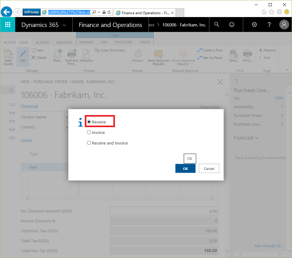Click New in the Manage group

click(x=38, y=50)
